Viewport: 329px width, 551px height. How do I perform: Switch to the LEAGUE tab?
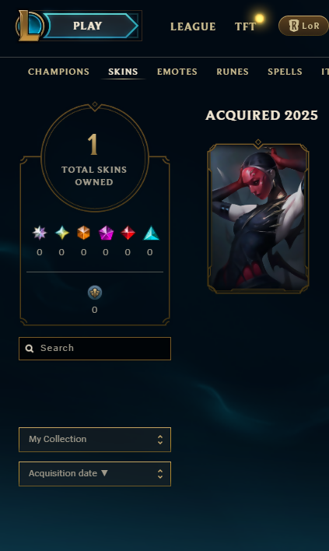pyautogui.click(x=193, y=26)
